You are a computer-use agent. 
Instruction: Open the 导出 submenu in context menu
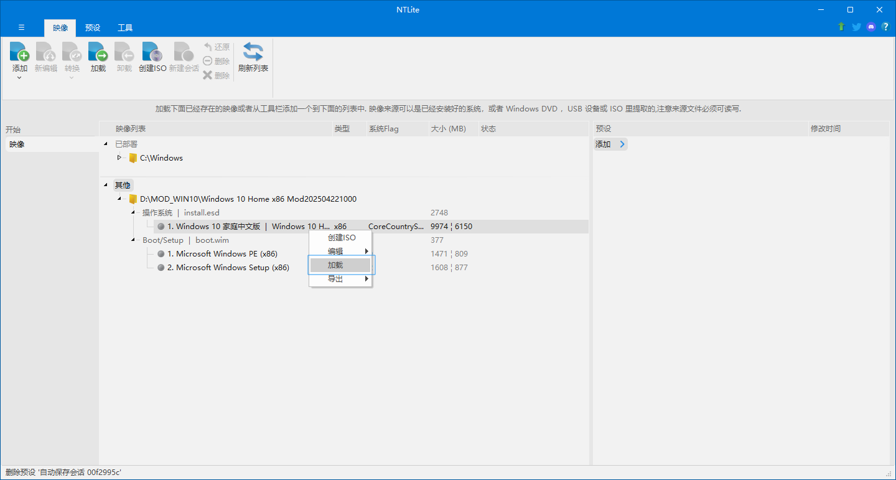tap(340, 279)
